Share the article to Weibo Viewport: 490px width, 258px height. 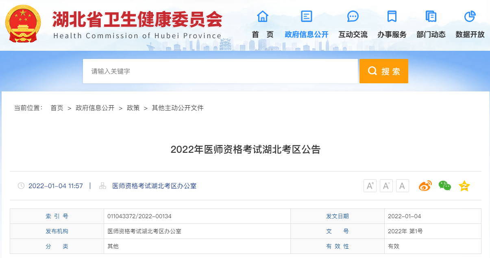click(x=425, y=186)
